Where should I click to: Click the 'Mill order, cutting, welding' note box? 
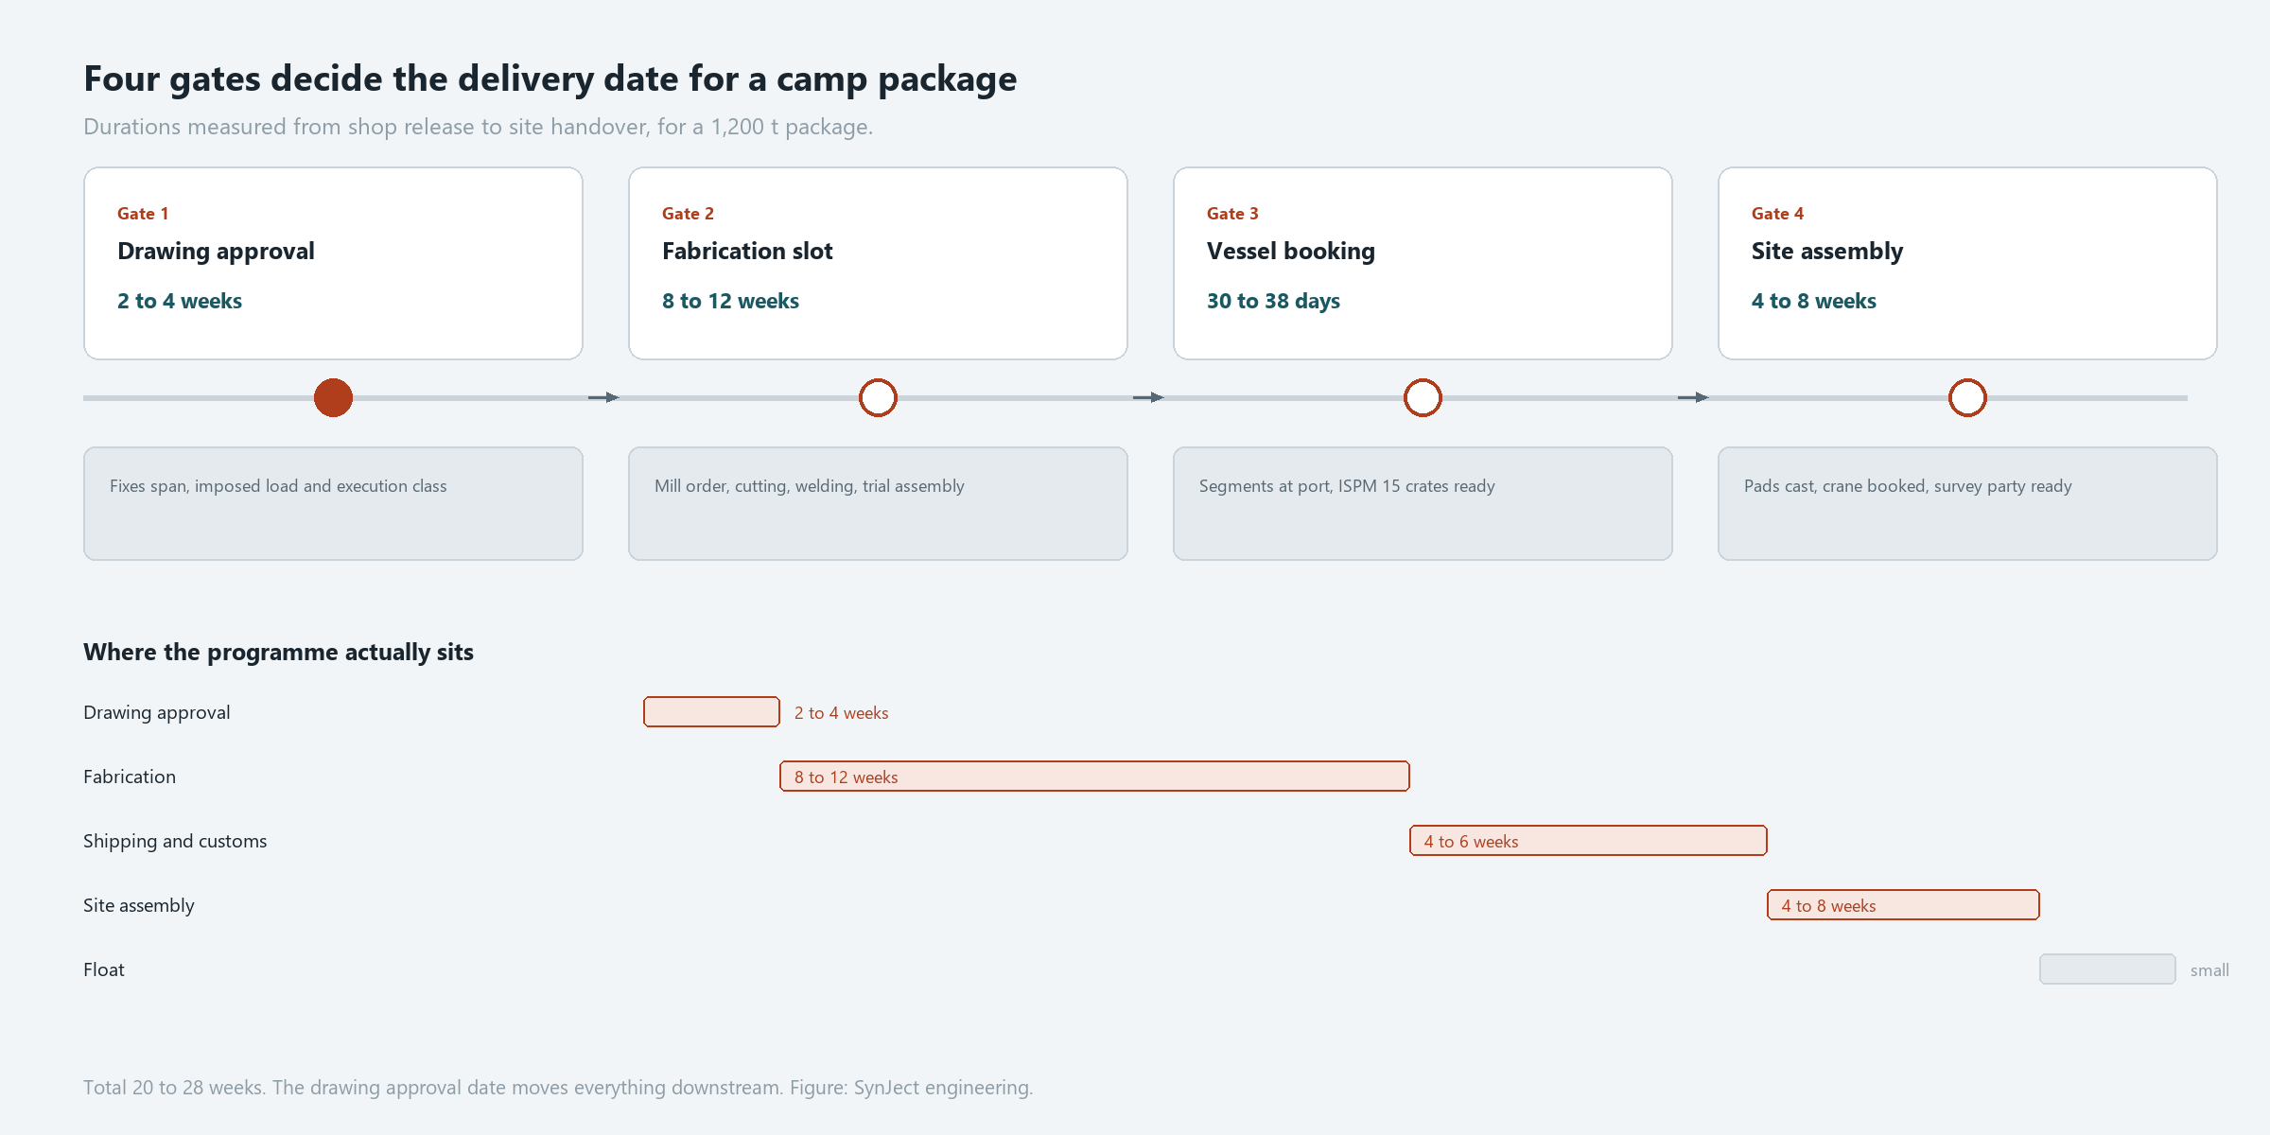tap(878, 504)
